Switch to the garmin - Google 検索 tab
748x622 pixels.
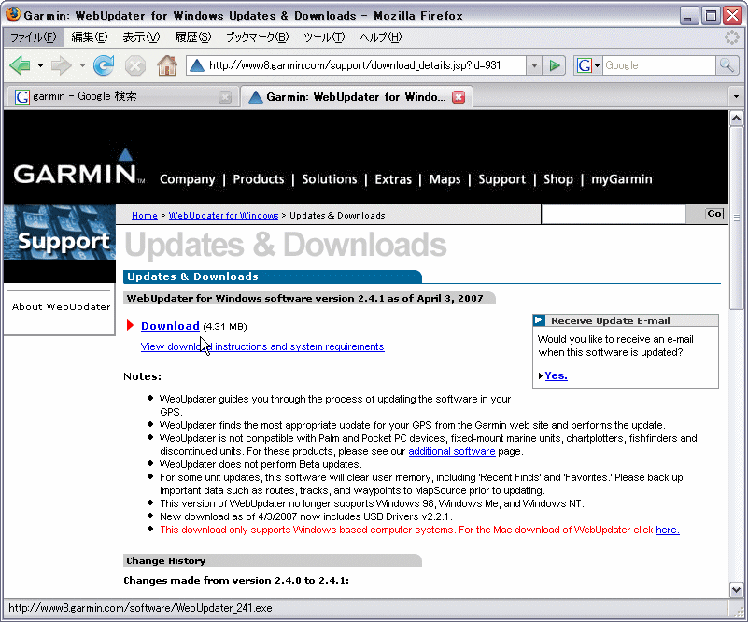[x=122, y=97]
